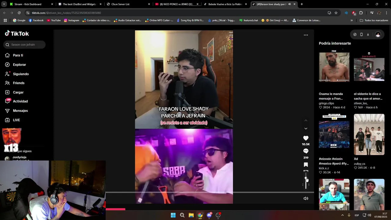Expand hidden bookmarks with double chevron
Screen dimensions: 391x220
click(352, 20)
